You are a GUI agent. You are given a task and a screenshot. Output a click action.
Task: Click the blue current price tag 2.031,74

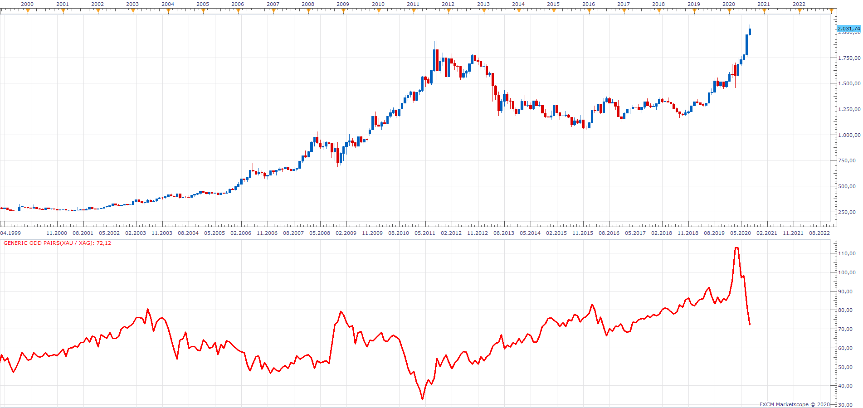click(848, 29)
